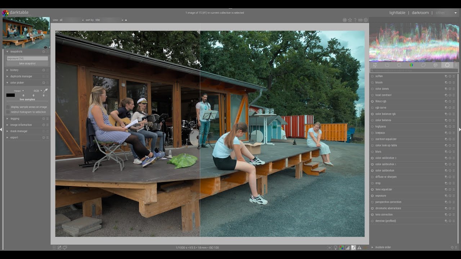Image resolution: width=461 pixels, height=259 pixels.
Task: Click the module search field
Action: [x=414, y=71]
